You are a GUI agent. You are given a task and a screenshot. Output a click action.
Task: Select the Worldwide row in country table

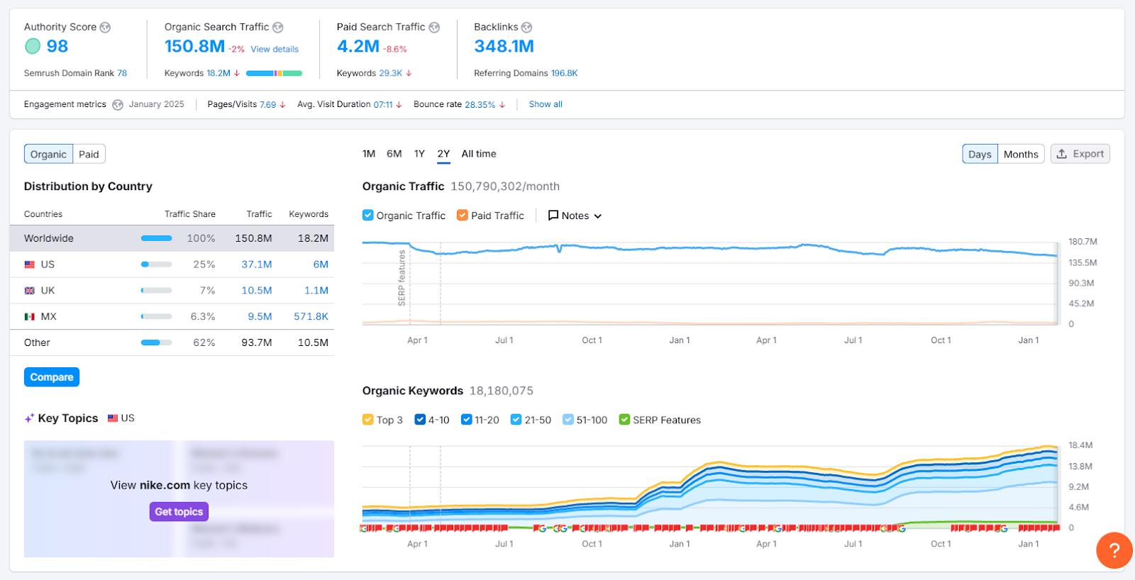click(x=172, y=238)
